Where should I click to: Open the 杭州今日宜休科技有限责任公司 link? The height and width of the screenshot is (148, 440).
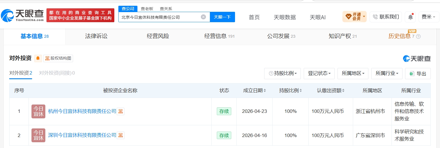coord(82,111)
